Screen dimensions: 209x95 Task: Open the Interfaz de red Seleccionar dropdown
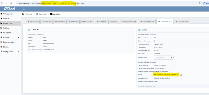pos(164,58)
